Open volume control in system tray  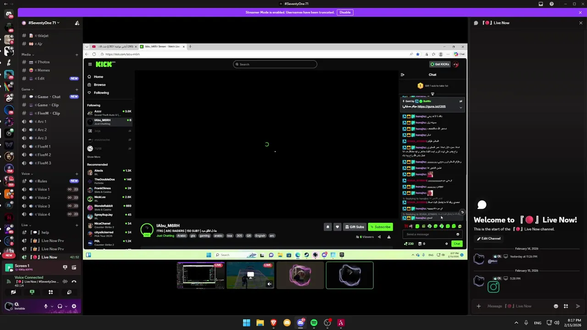point(558,323)
